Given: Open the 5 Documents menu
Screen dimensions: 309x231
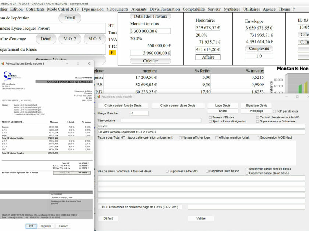Looking at the screenshot, I should pyautogui.click(x=117, y=9).
